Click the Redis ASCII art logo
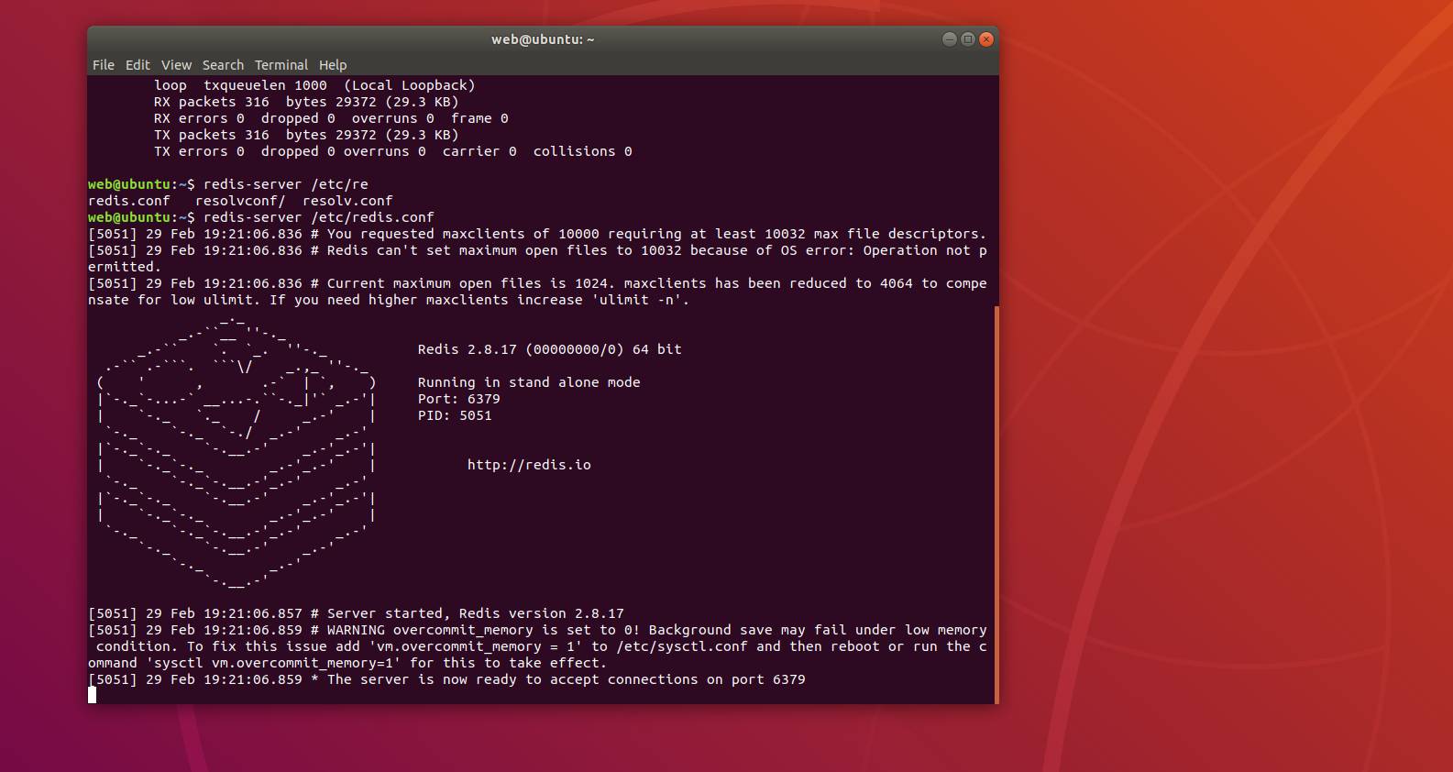This screenshot has width=1453, height=772. click(237, 453)
